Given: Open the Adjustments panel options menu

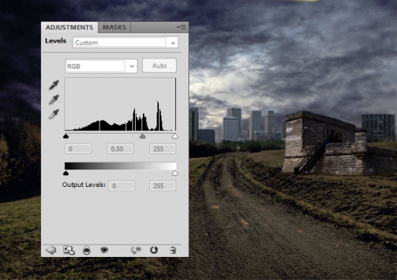Looking at the screenshot, I should (181, 27).
